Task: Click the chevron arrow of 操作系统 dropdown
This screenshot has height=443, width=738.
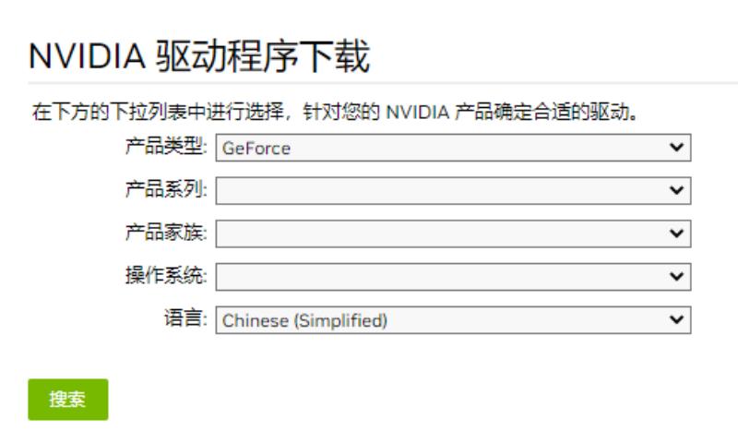Action: (676, 276)
